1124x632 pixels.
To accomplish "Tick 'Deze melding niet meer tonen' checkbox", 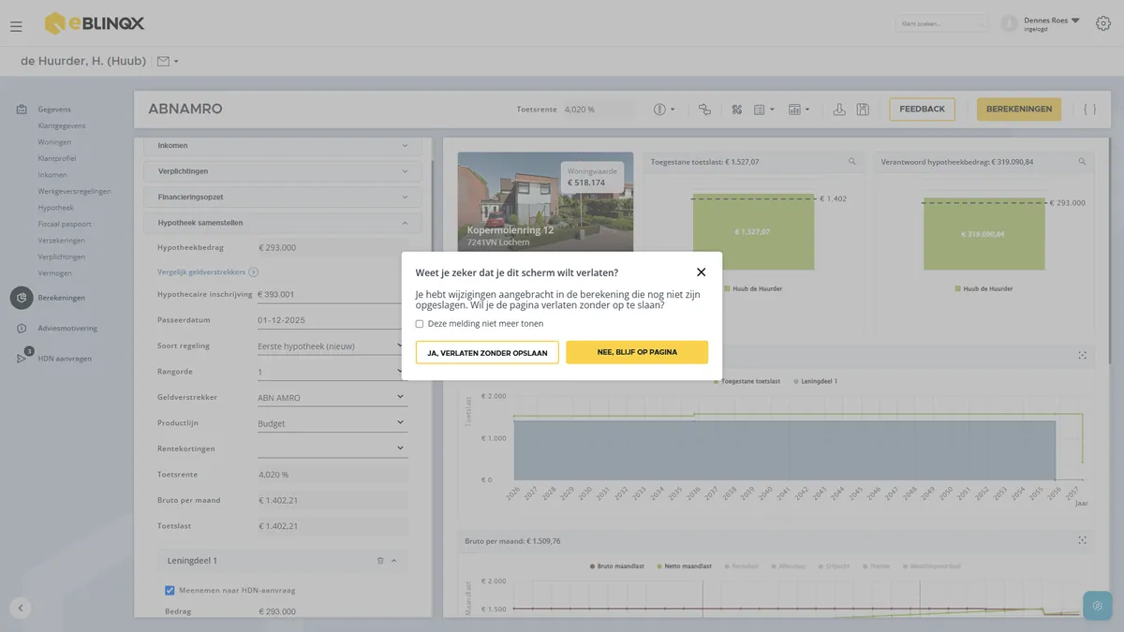I will coord(420,324).
